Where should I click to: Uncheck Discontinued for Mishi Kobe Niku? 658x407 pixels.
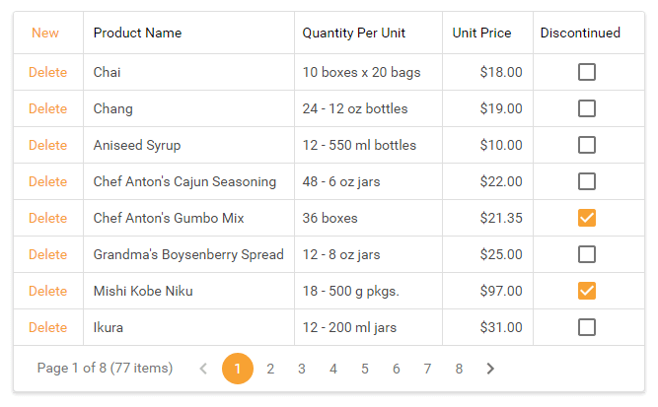point(587,291)
